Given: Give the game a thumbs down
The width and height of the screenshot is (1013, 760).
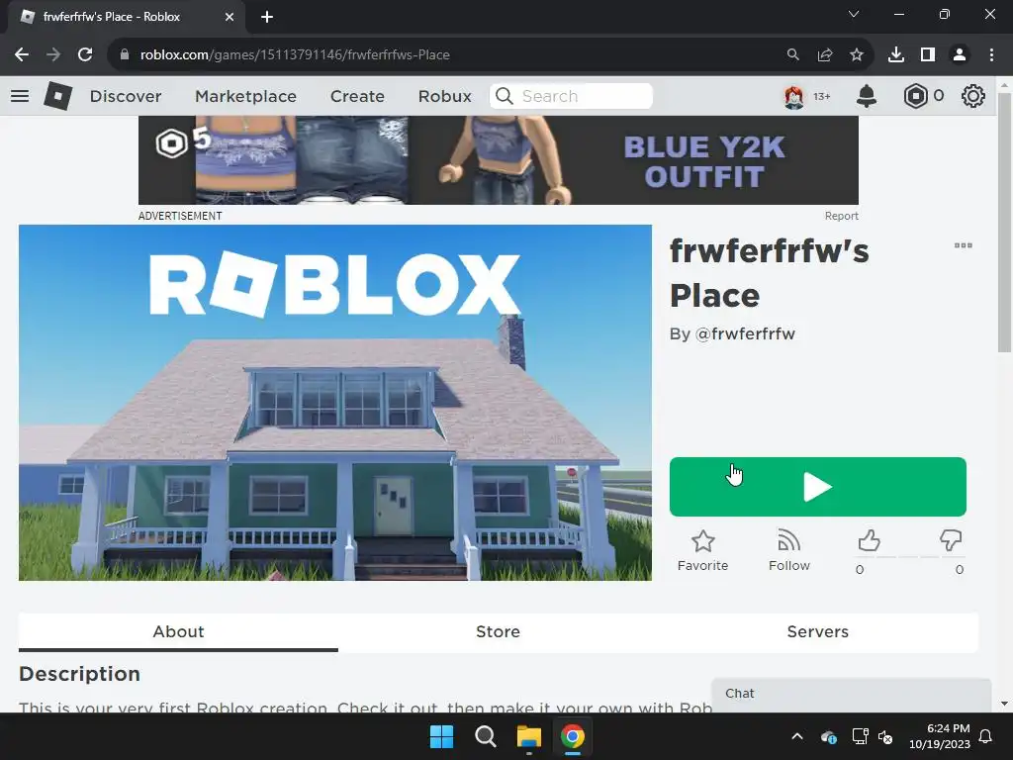Looking at the screenshot, I should pos(951,541).
